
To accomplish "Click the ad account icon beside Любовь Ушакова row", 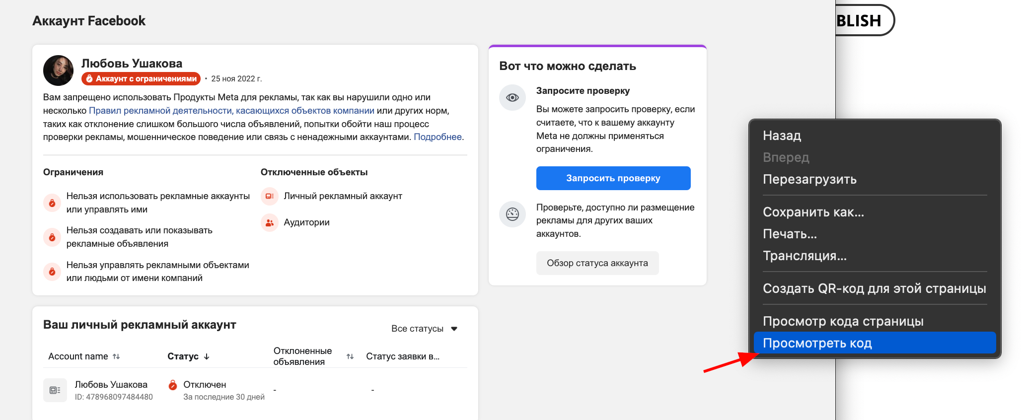I will (x=55, y=390).
